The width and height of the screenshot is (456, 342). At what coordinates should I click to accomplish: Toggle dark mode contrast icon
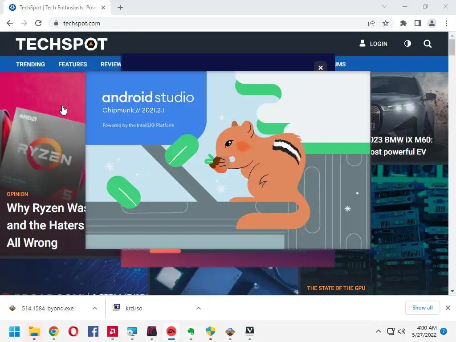pyautogui.click(x=407, y=44)
